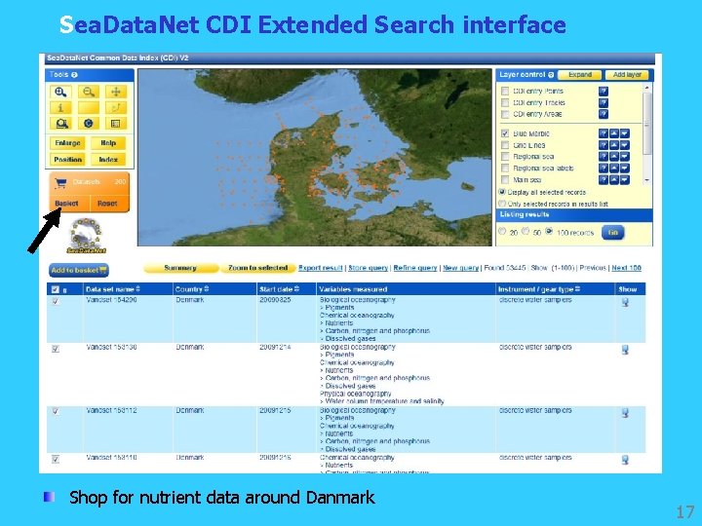Uncheck the Vandset 153130 row checkbox

coord(56,349)
